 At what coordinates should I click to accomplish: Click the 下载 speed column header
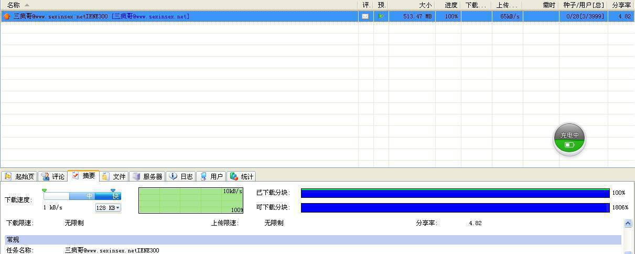point(477,5)
